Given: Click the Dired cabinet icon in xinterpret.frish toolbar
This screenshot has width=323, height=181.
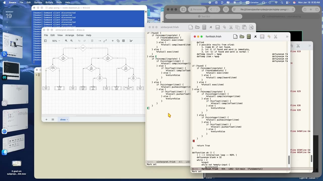Looking at the screenshot, I should 204,27.
